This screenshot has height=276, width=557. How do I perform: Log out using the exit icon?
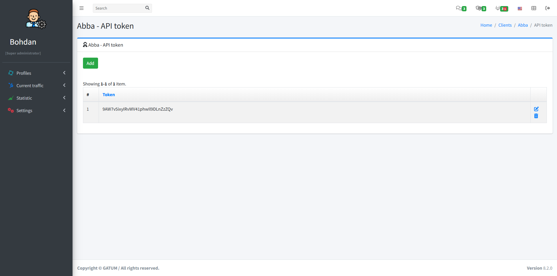548,8
